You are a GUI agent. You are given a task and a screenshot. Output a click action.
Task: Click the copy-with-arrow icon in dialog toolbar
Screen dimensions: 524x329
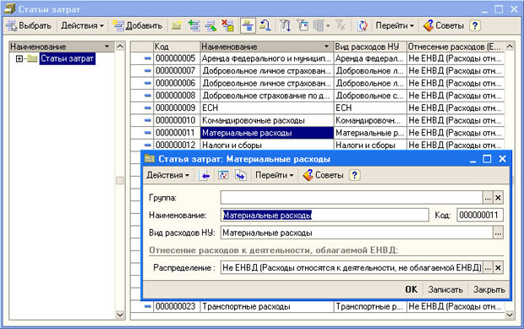241,175
